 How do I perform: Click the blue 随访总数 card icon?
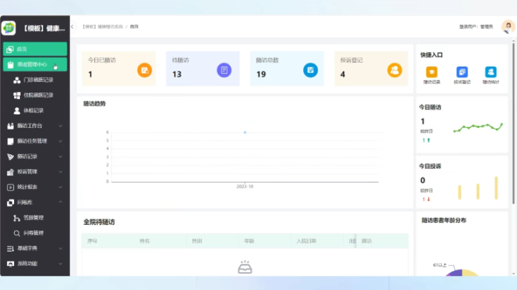(x=310, y=70)
